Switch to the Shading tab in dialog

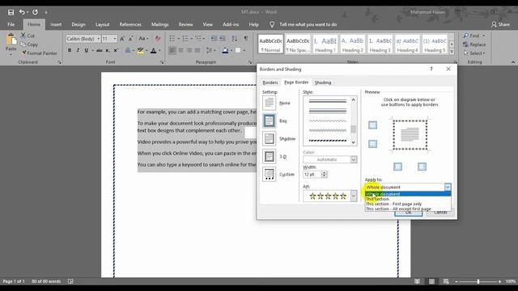(323, 82)
